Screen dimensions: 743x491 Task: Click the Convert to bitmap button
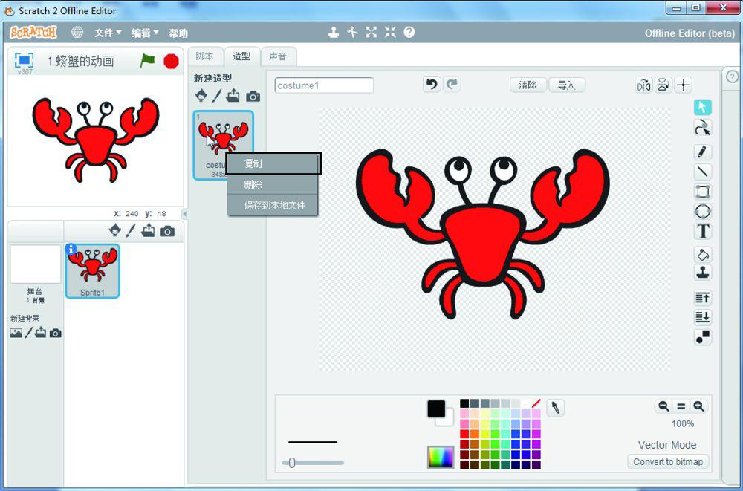click(668, 462)
